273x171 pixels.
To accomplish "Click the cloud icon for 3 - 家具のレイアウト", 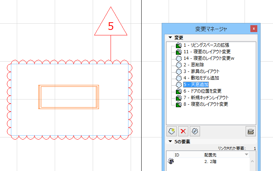I will [179, 72].
